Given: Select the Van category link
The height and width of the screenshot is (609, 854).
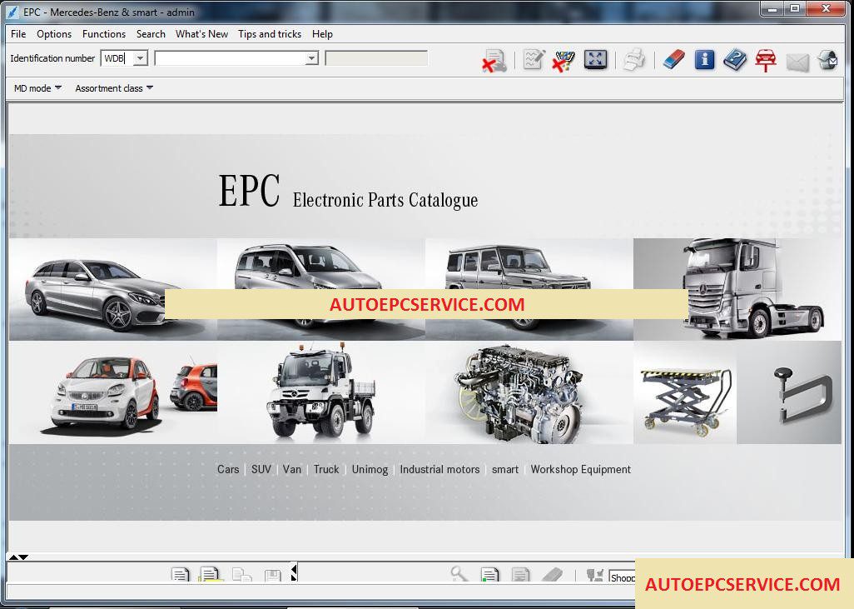Looking at the screenshot, I should point(292,469).
